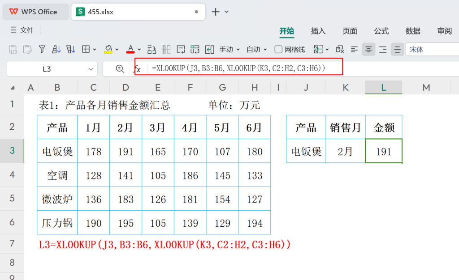This screenshot has height=280, width=459.
Task: Click the column split icon
Action: click(166, 49)
